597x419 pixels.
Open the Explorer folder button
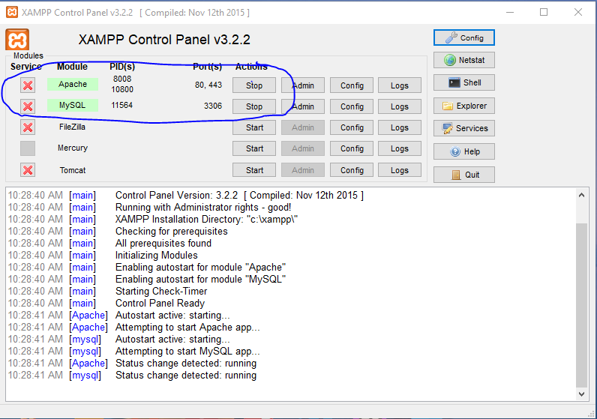[464, 106]
